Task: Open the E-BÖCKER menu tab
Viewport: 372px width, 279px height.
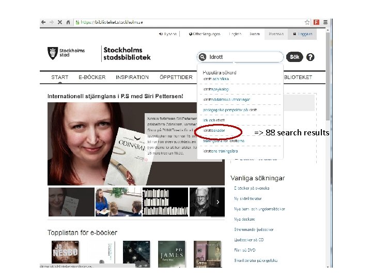Action: [92, 78]
